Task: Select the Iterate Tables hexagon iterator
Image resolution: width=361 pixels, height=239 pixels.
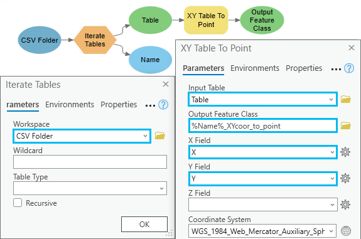Action: pos(95,40)
